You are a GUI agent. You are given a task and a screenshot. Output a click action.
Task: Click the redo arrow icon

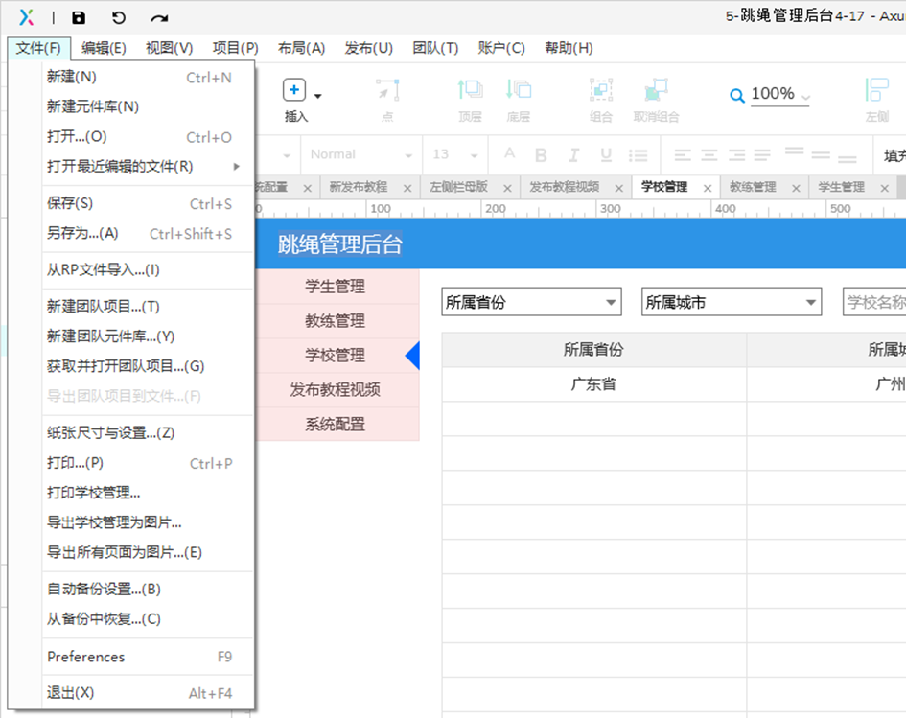pos(159,18)
